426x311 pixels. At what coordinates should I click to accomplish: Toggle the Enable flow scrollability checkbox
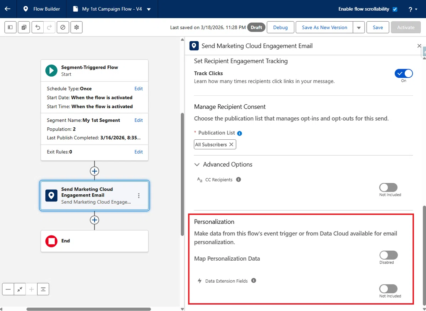tap(395, 9)
